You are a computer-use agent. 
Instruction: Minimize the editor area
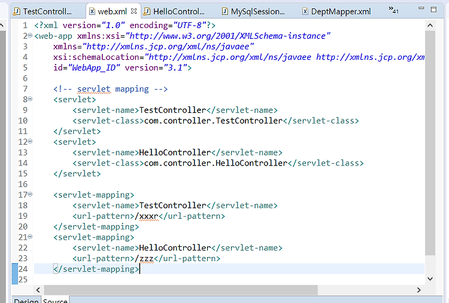[x=421, y=8]
